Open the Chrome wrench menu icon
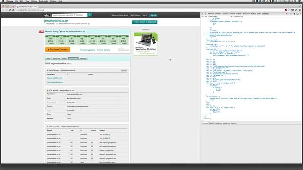The image size is (303, 170). click(296, 10)
